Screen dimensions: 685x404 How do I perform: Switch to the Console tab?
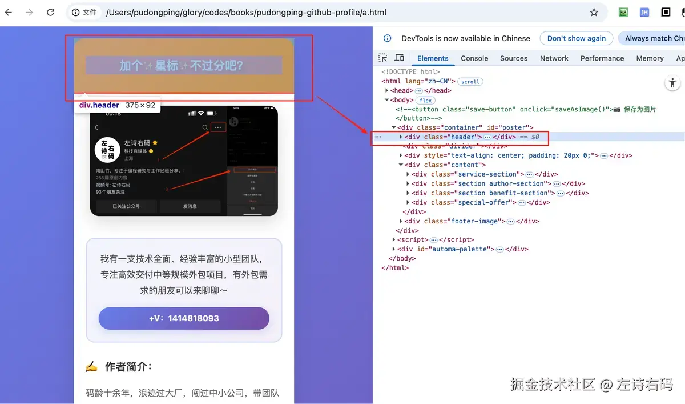click(x=474, y=58)
